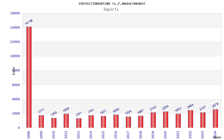Click the x-axis year label 2017
This screenshot has width=224, height=140.
point(128,135)
